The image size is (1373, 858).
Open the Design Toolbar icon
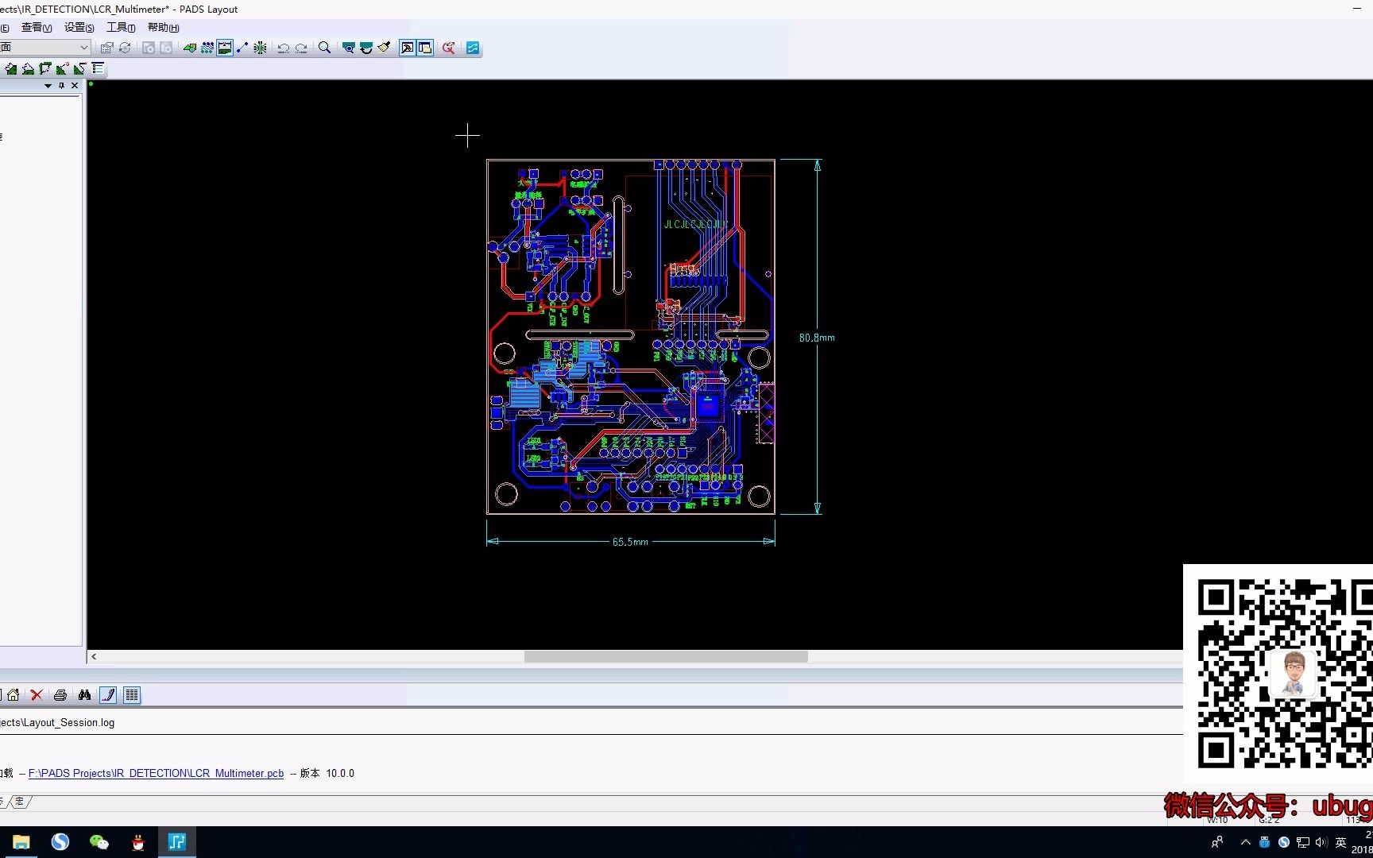tap(190, 48)
